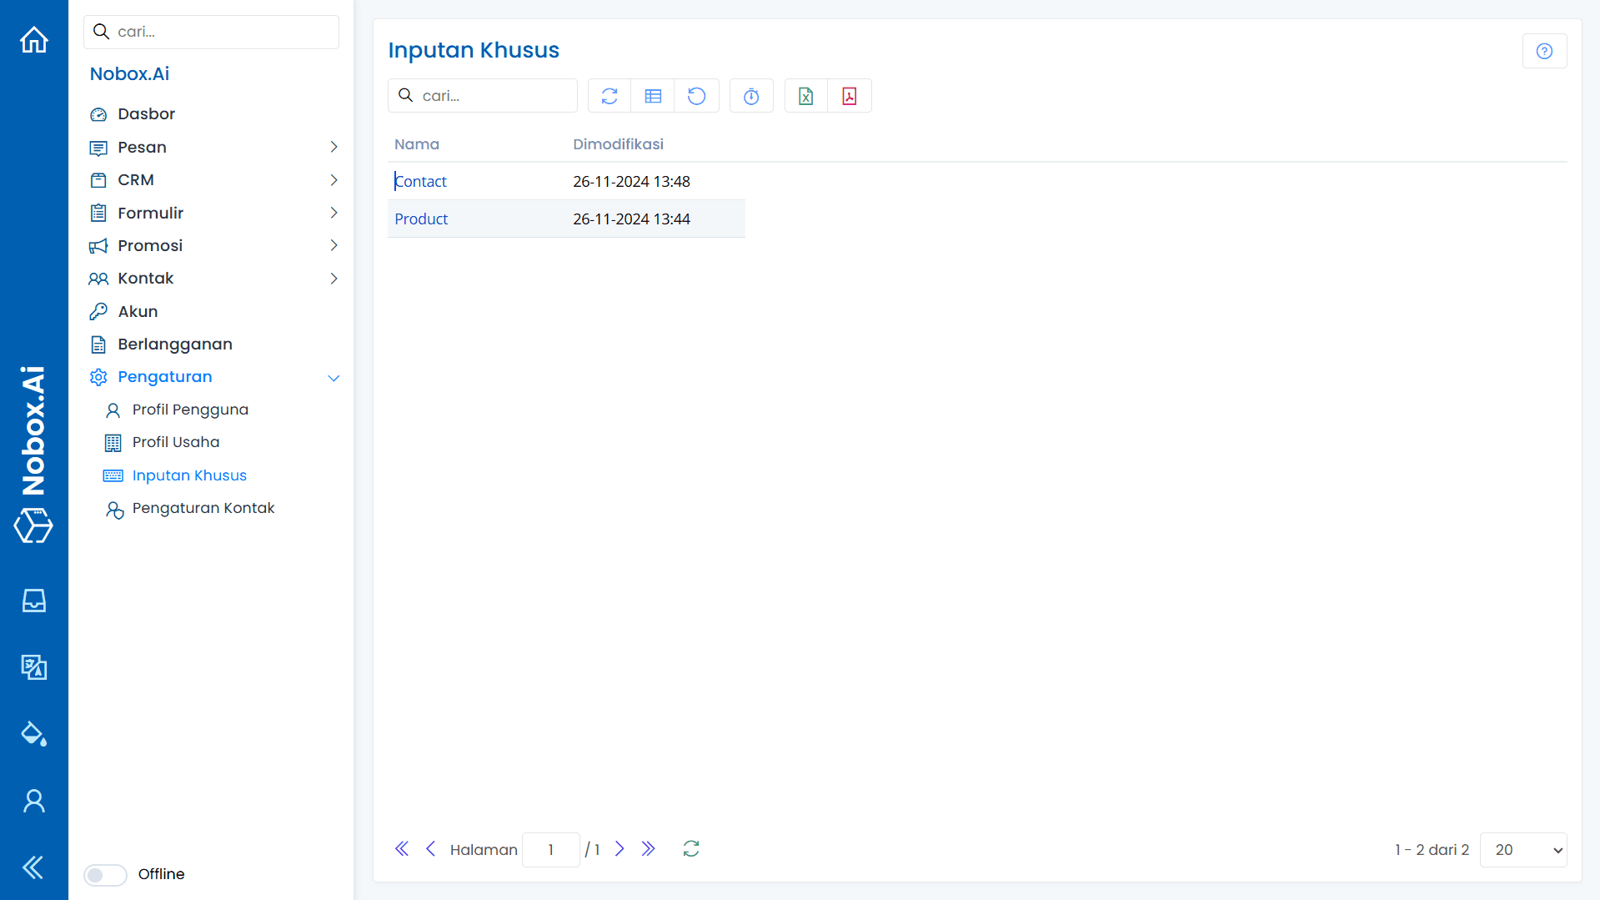Viewport: 1600px width, 900px height.
Task: Select the translate icon in the sidebar
Action: click(33, 666)
